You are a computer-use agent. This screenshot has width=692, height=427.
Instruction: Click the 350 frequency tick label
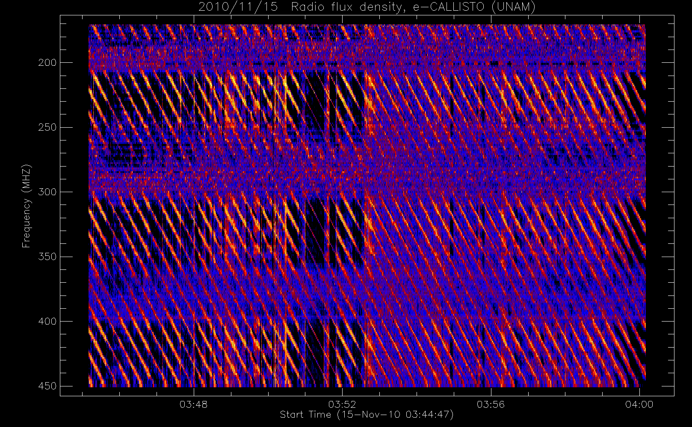47,257
